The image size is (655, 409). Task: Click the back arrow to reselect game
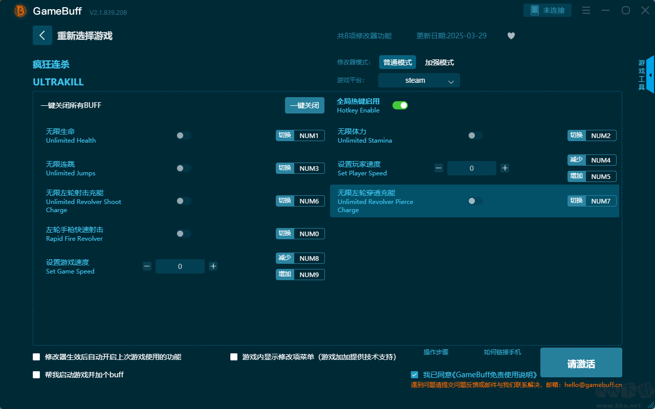[42, 35]
